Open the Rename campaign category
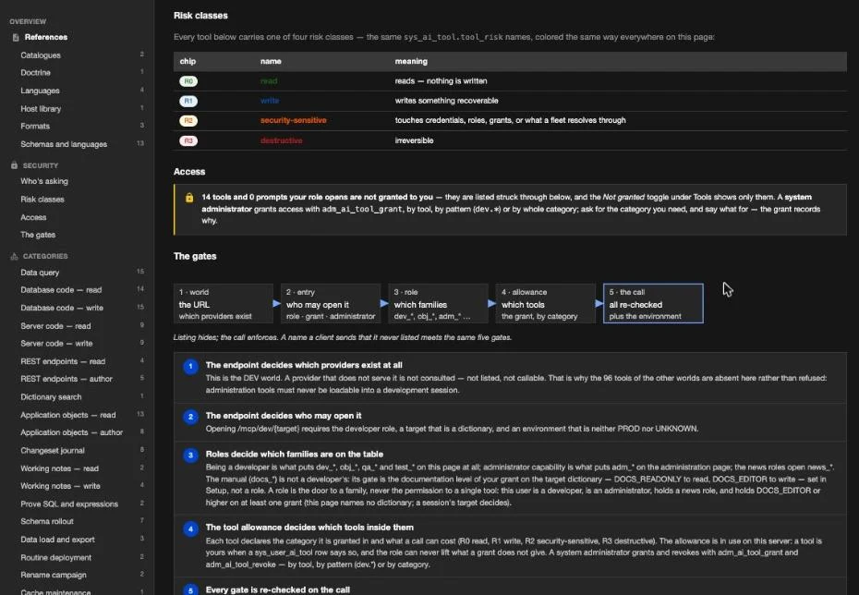859x595 pixels. coord(54,576)
